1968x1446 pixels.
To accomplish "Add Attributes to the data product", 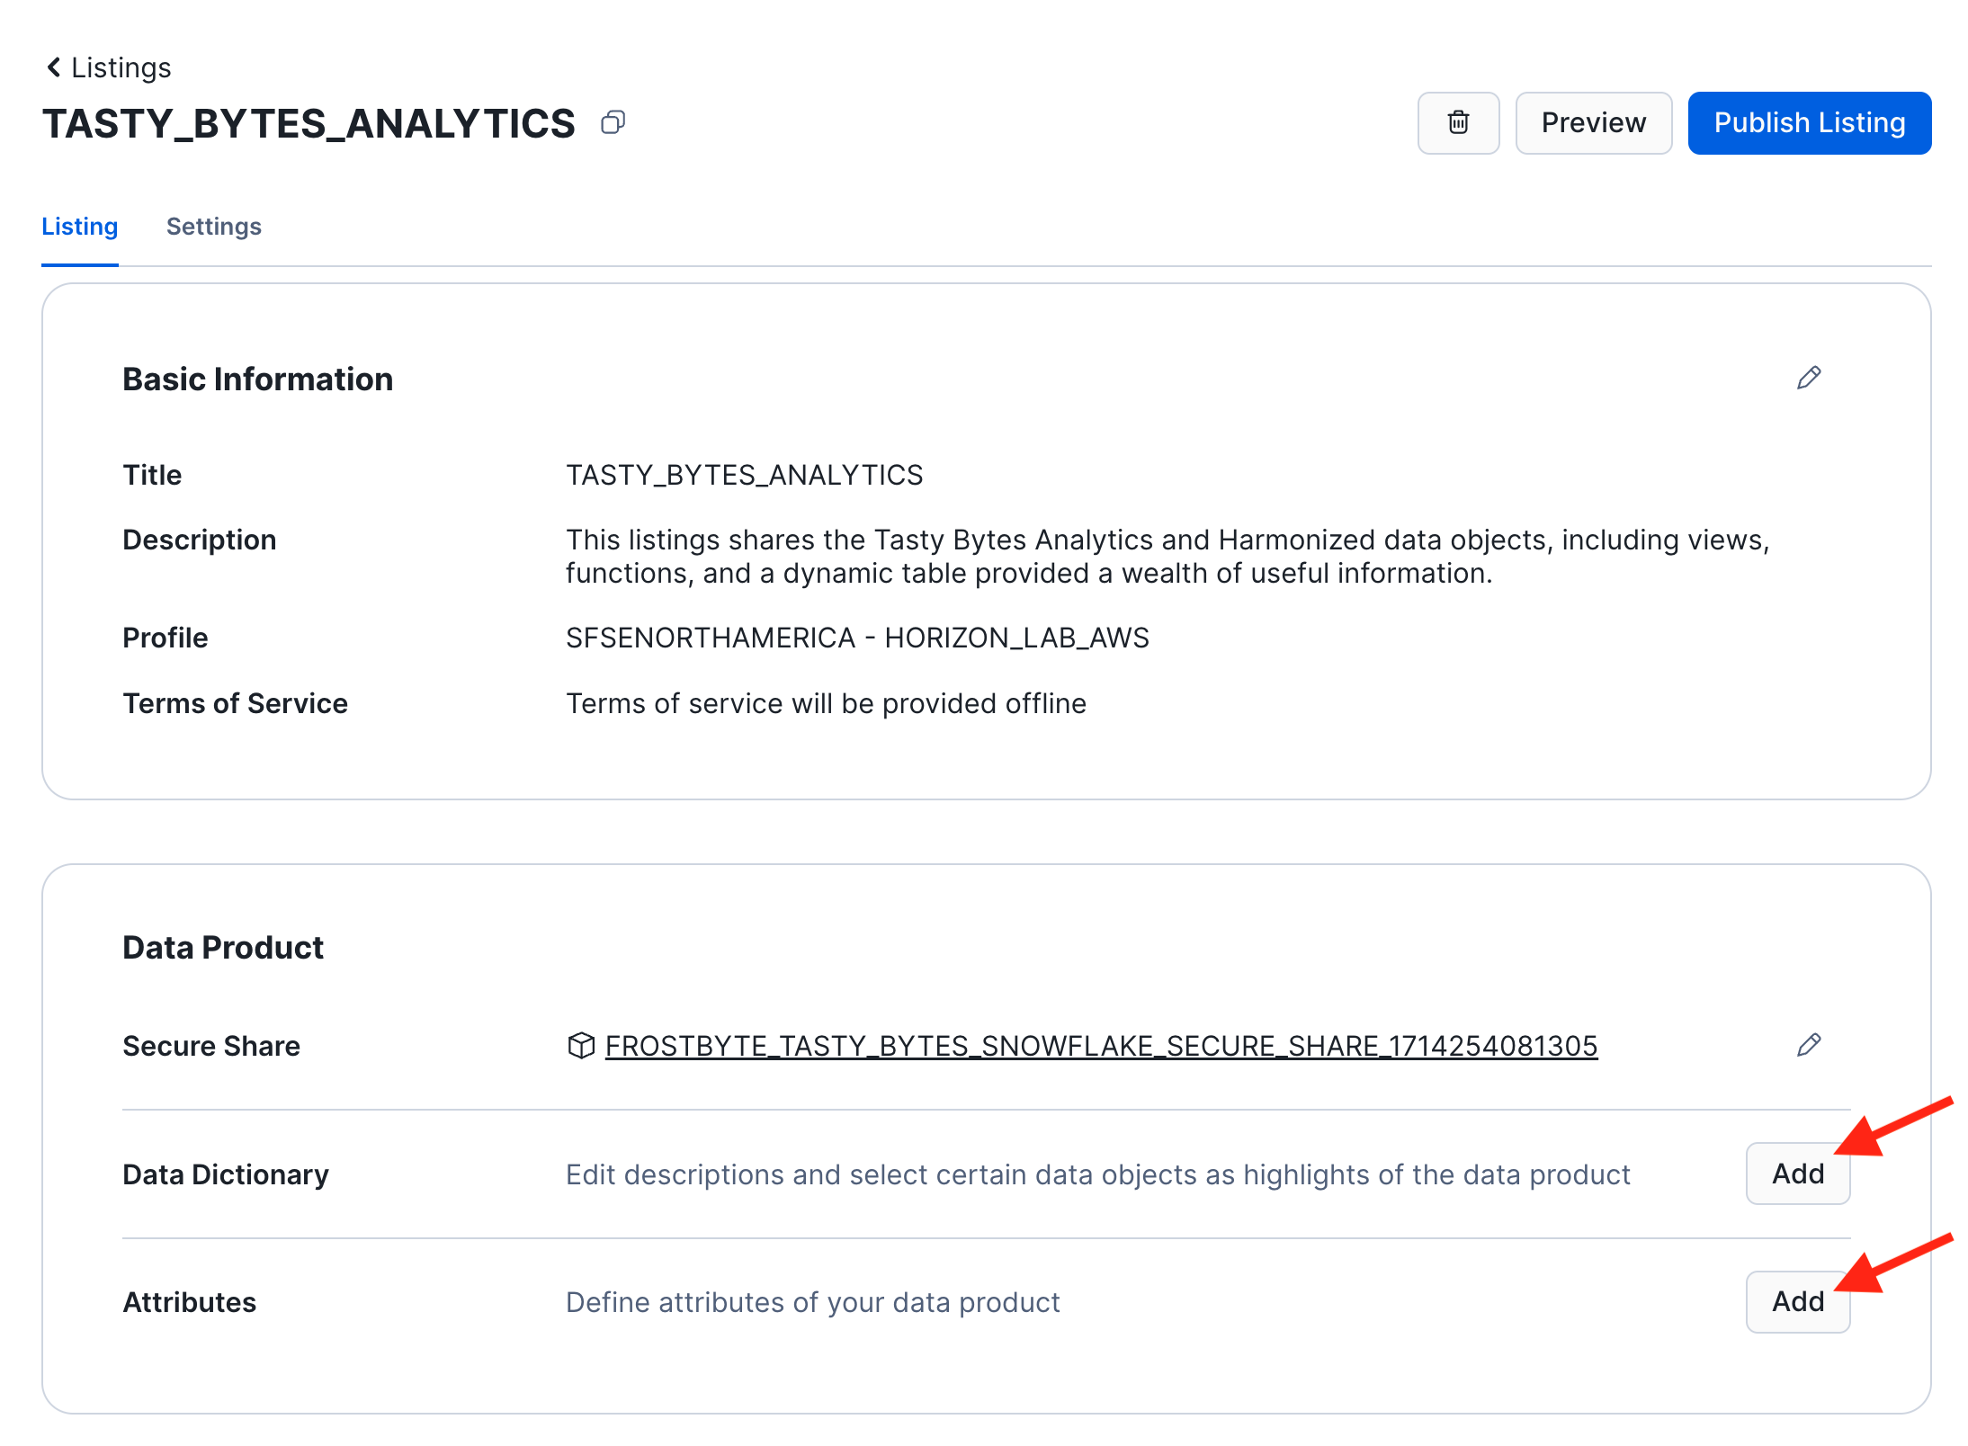I will click(1797, 1301).
